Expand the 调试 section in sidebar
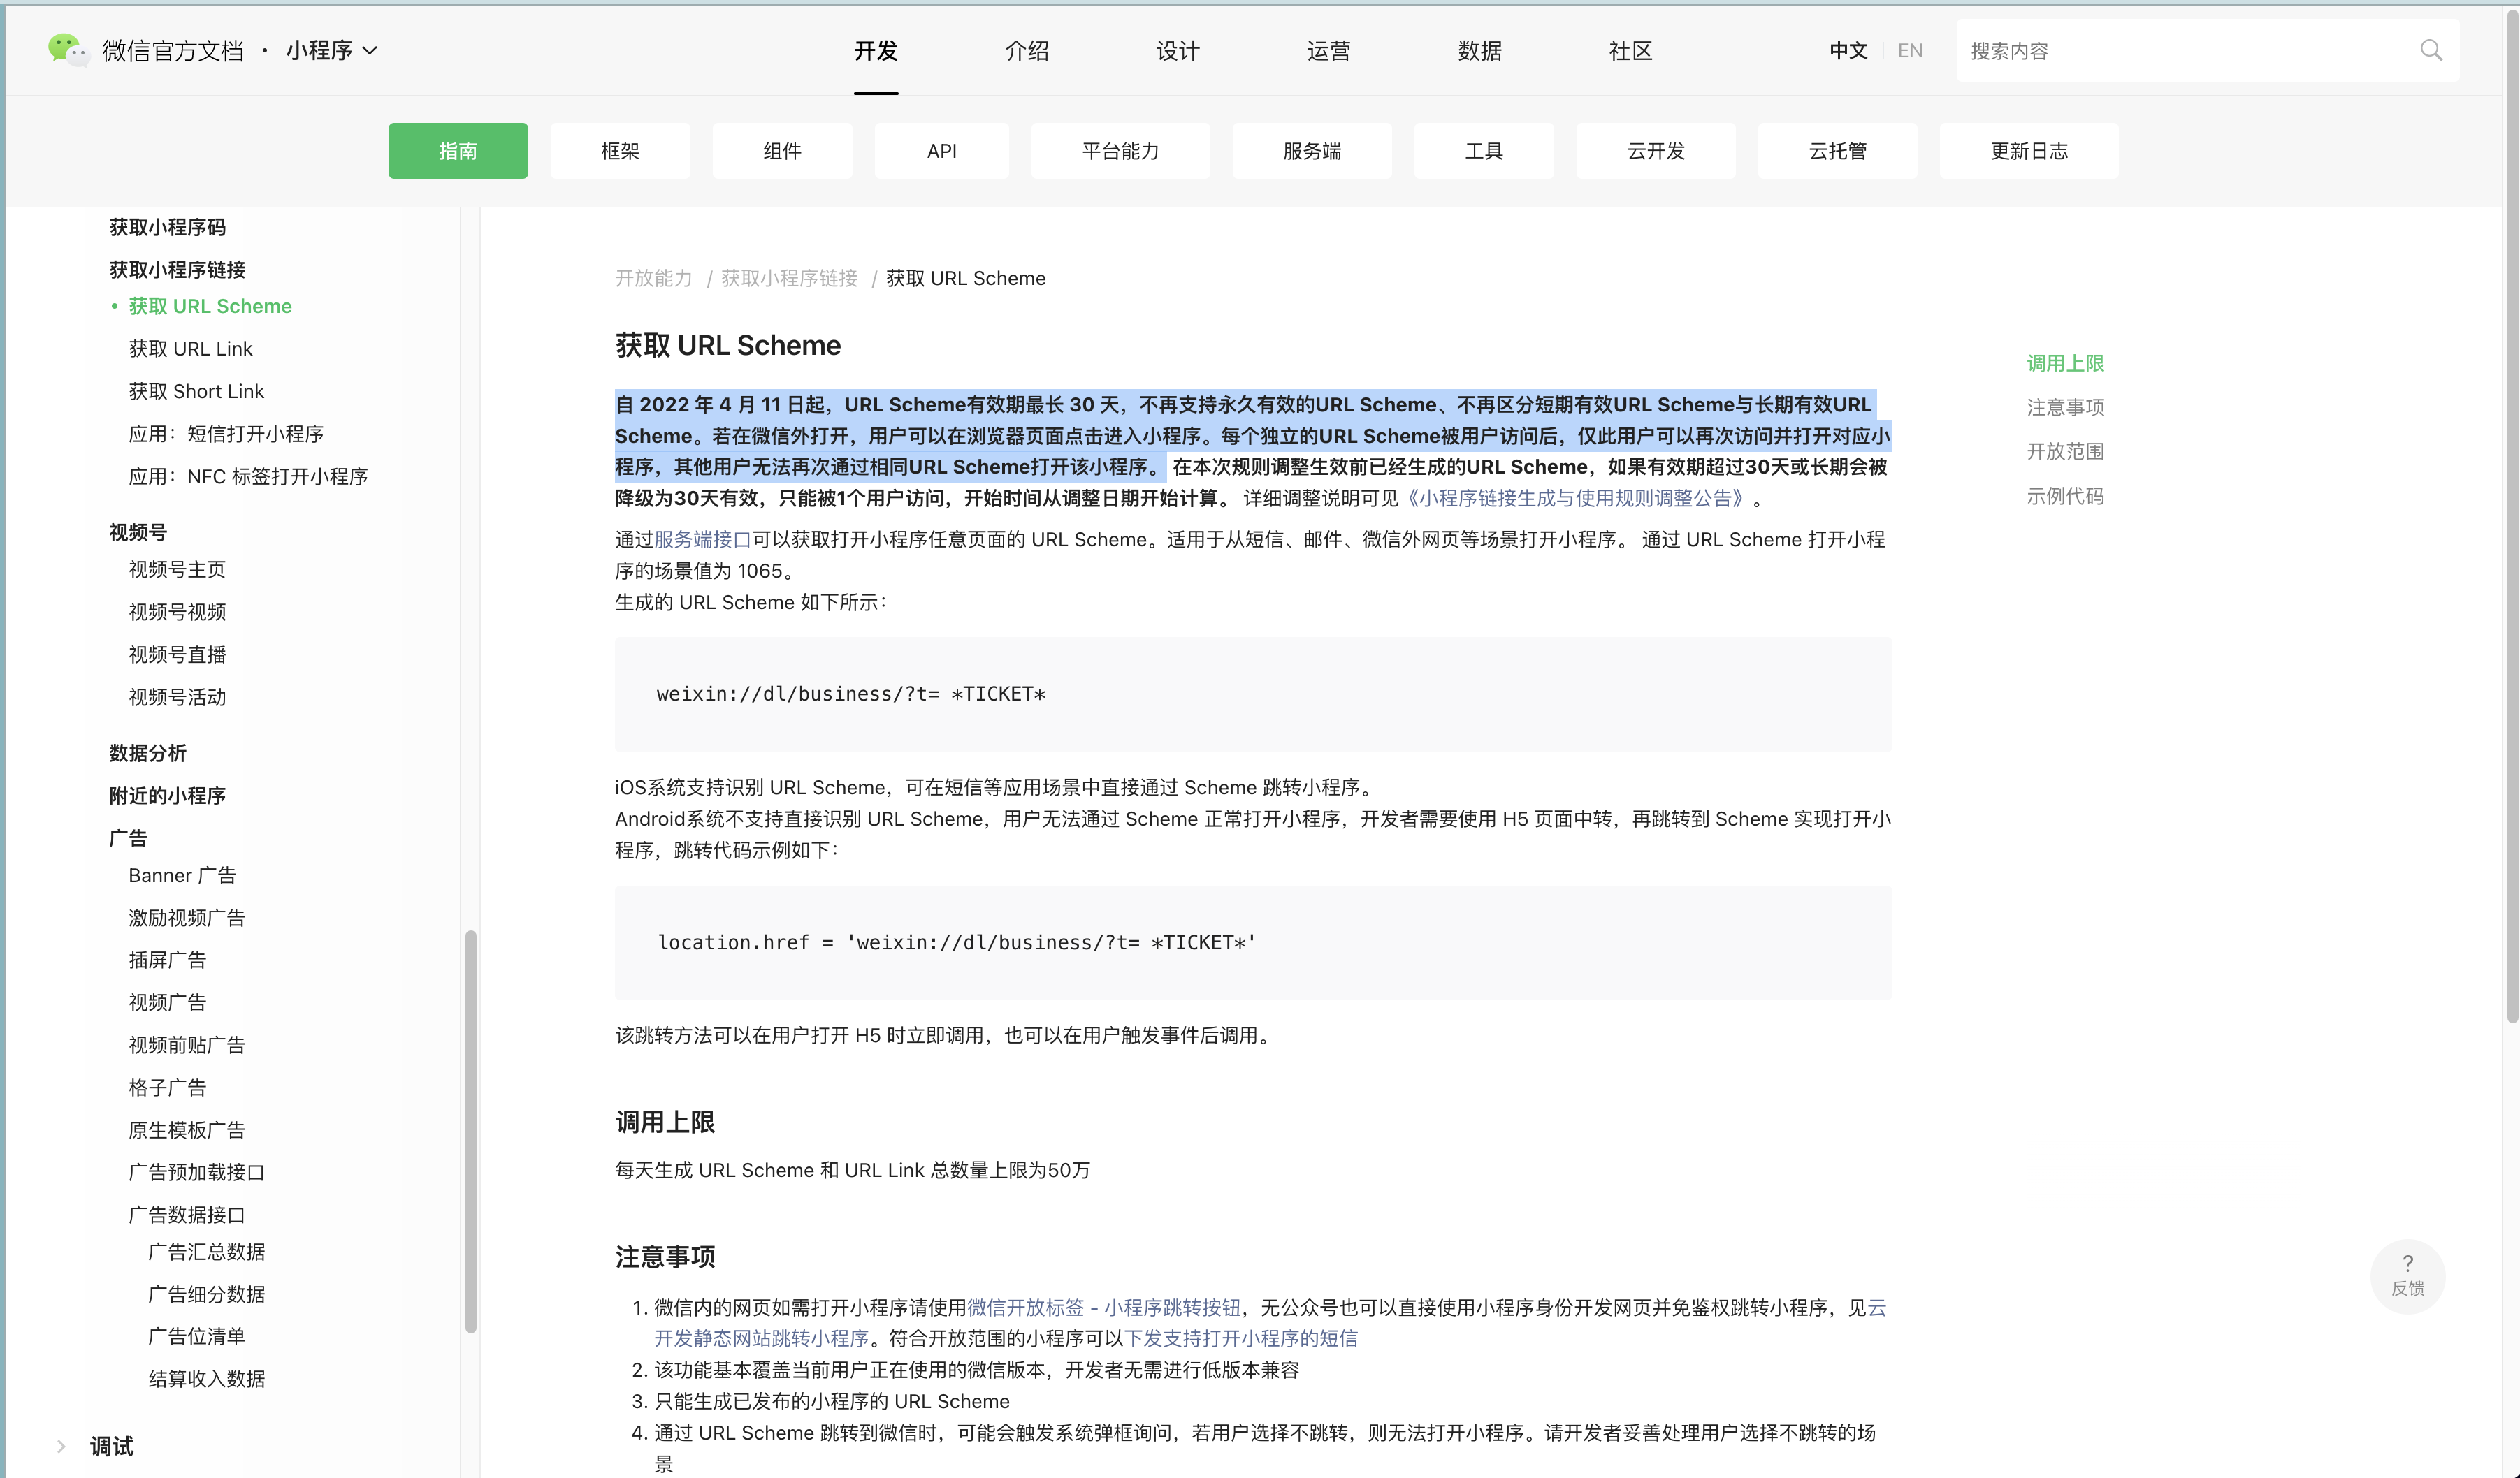Screen dimensions: 2520x1478 111,1446
